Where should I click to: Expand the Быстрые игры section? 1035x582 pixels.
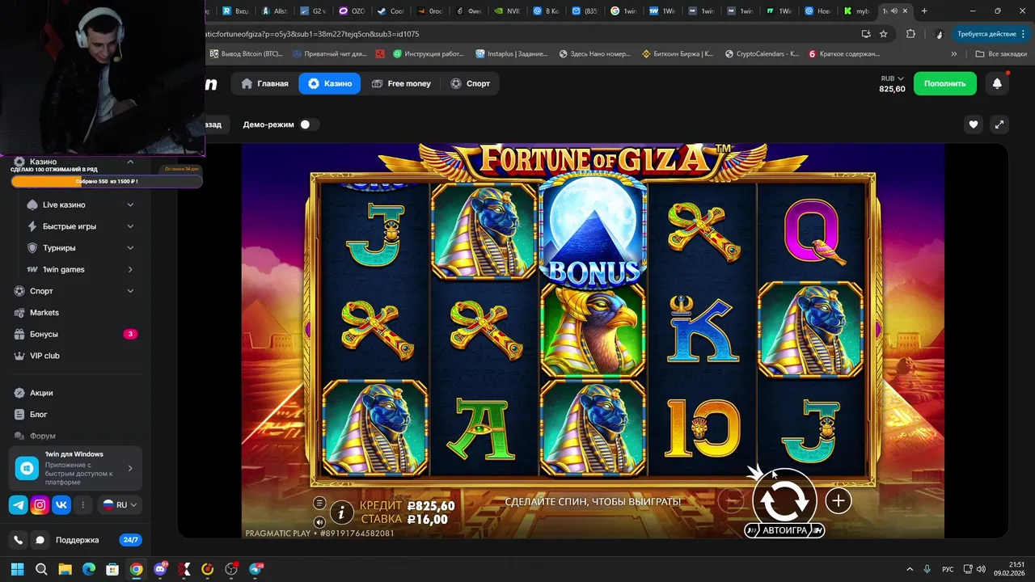(x=130, y=226)
